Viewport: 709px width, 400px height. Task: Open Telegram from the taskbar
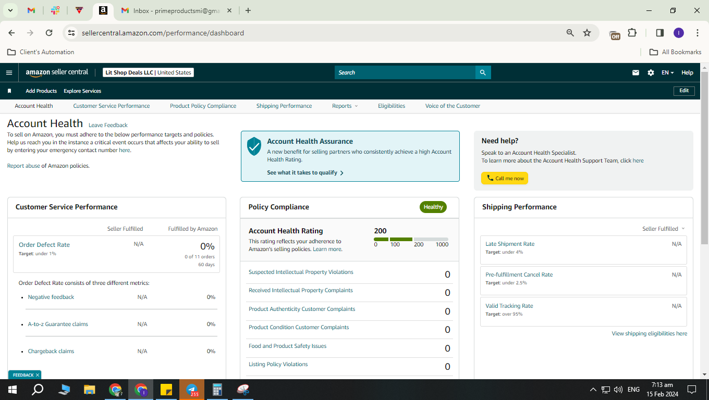[x=192, y=390]
